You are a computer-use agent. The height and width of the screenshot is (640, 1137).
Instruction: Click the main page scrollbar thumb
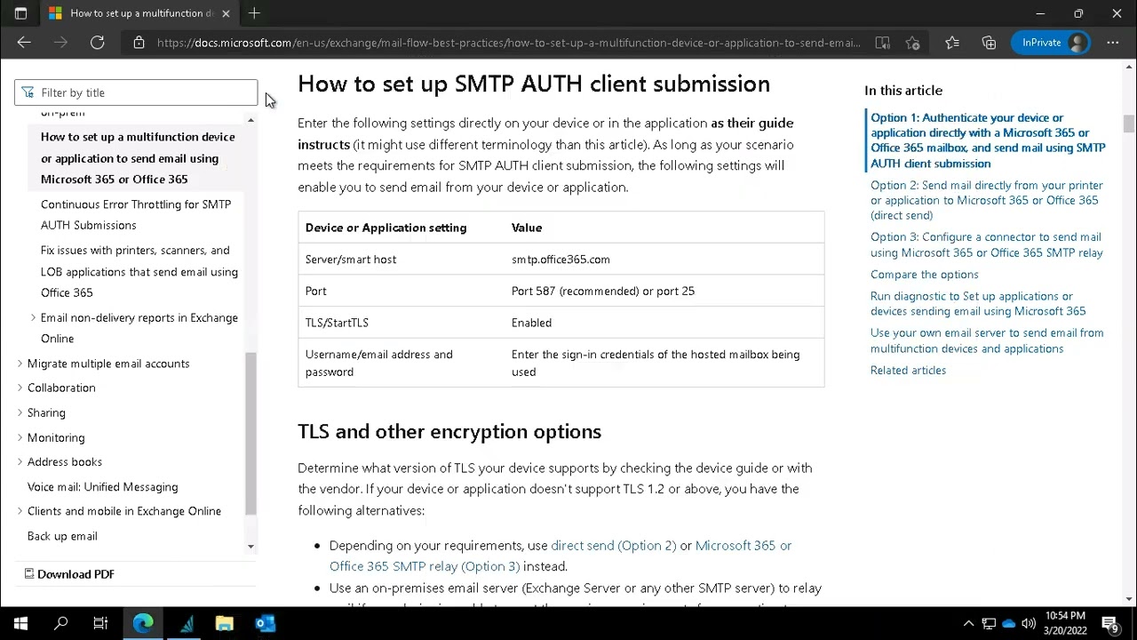[x=1130, y=124]
